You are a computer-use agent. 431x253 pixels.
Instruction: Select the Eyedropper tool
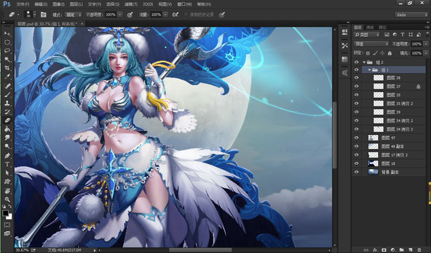(7, 76)
